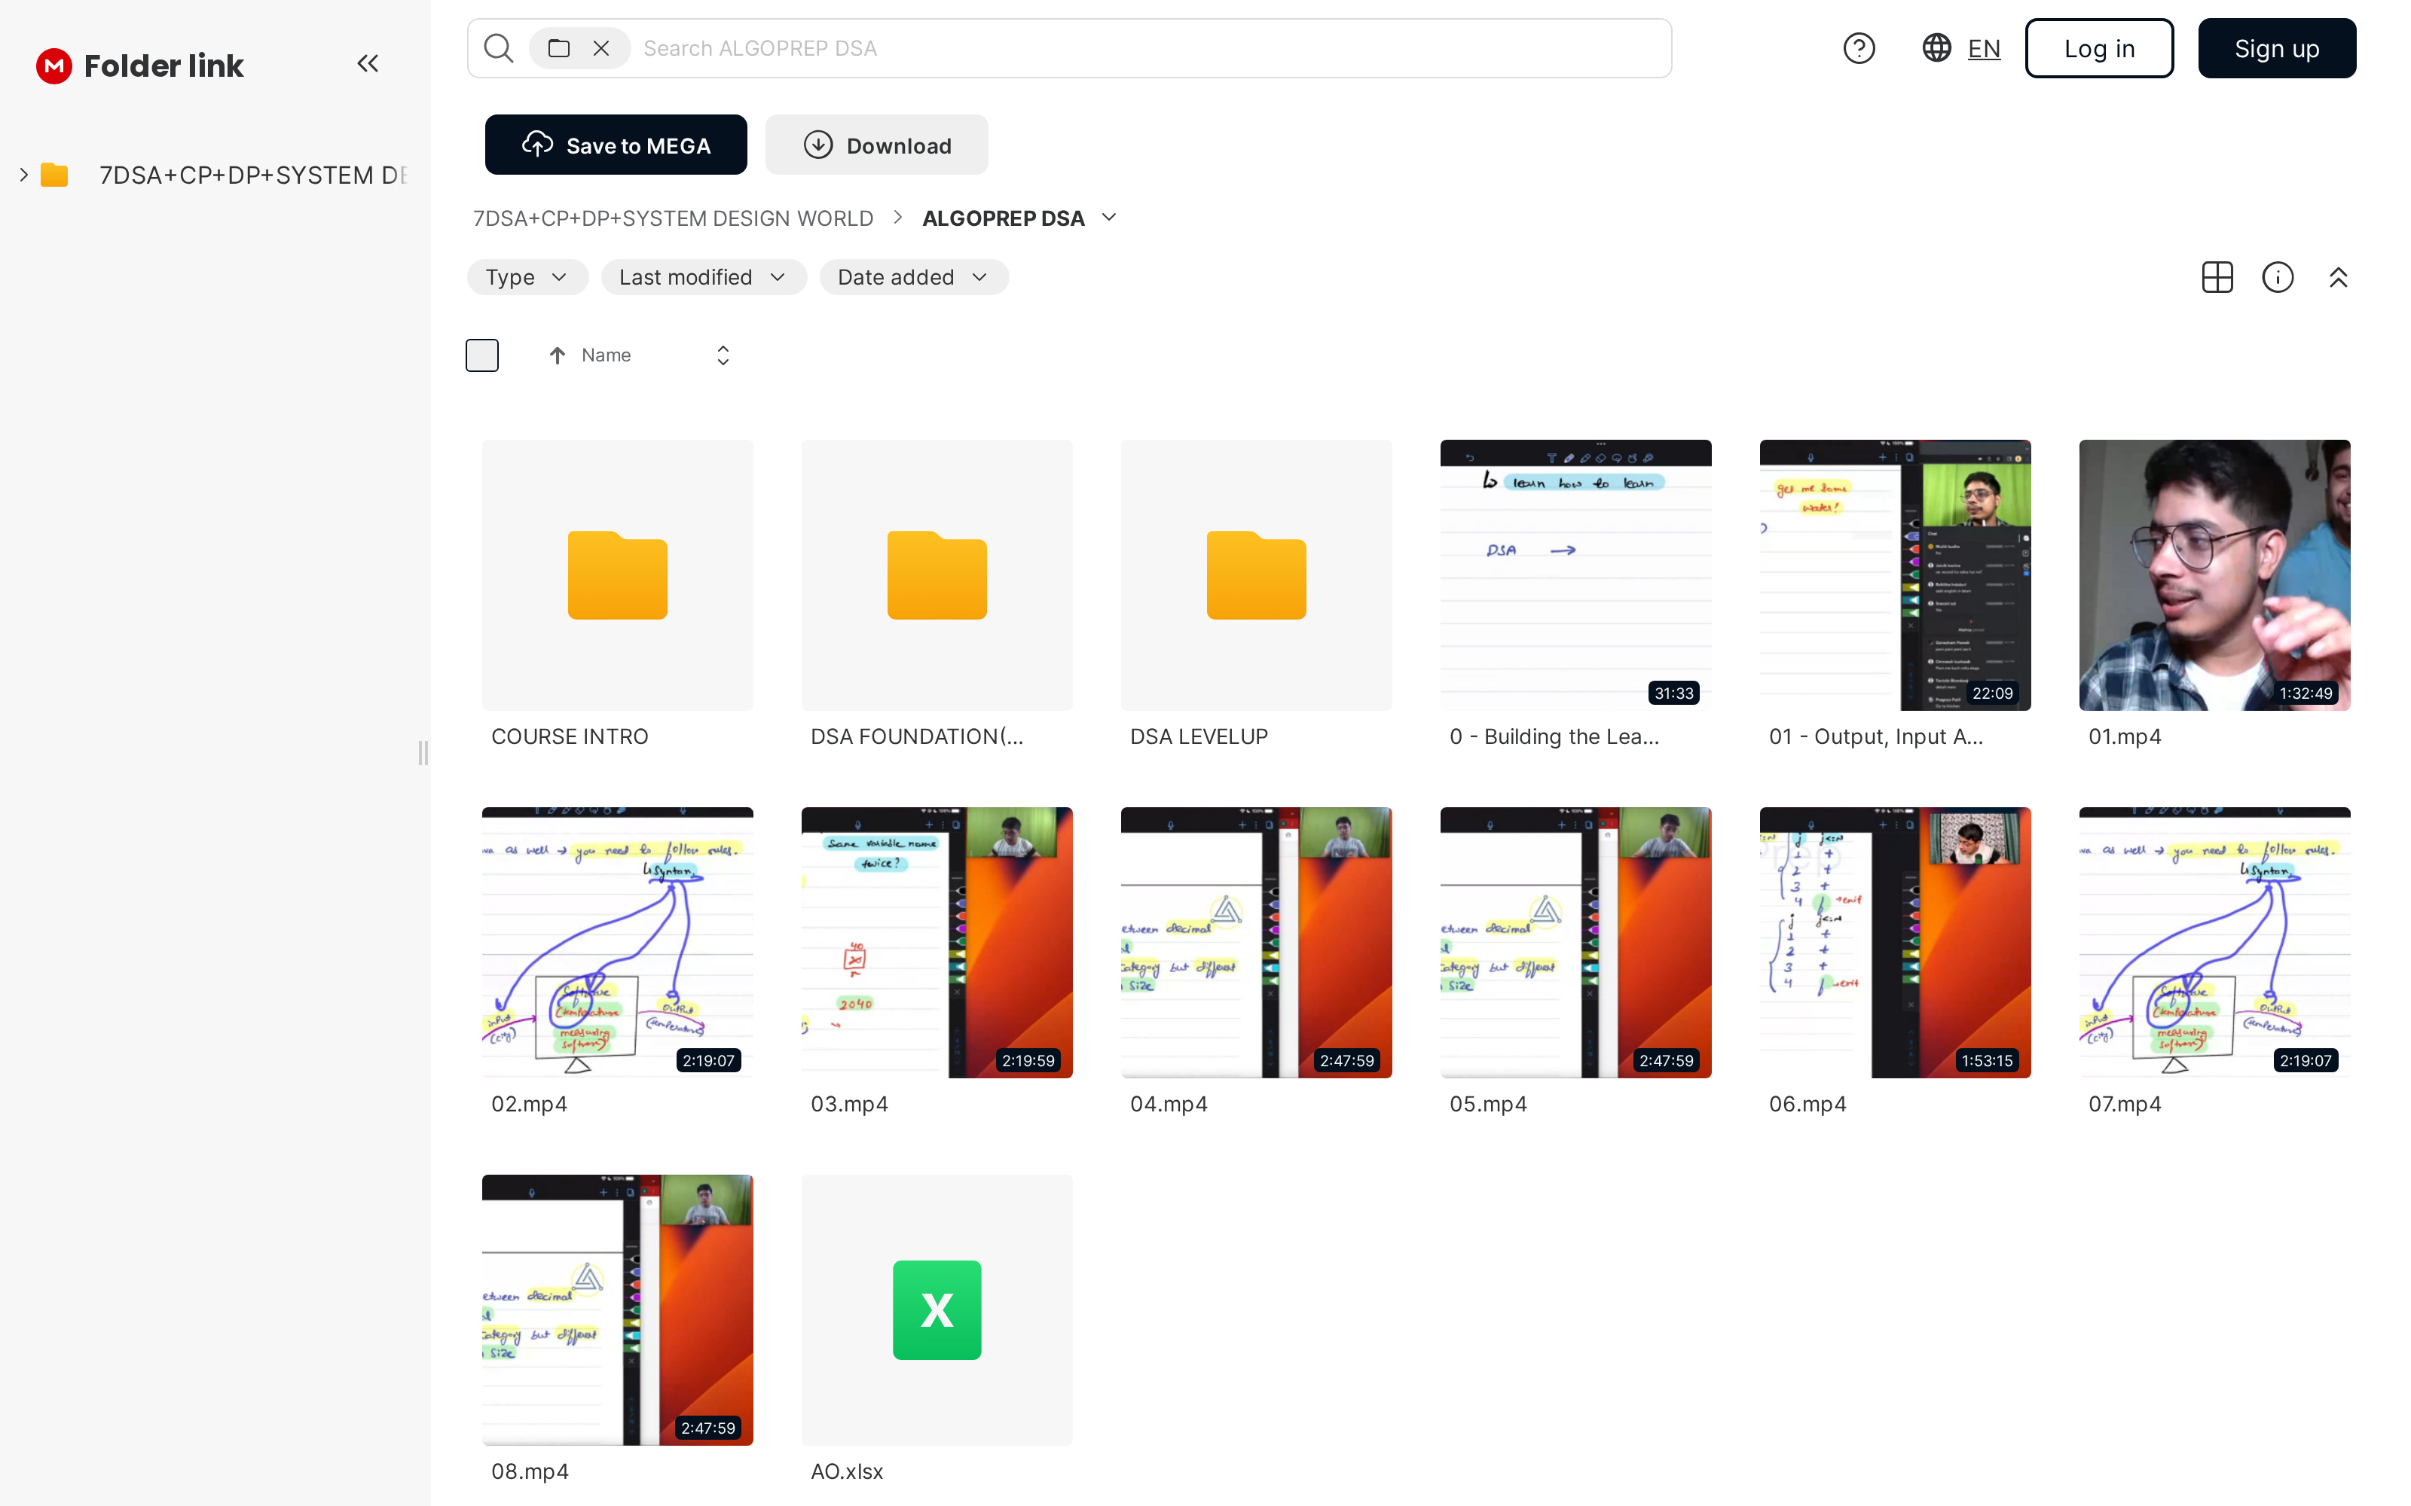Open the DSA FOUNDATION folder icon
The image size is (2411, 1506).
point(937,575)
